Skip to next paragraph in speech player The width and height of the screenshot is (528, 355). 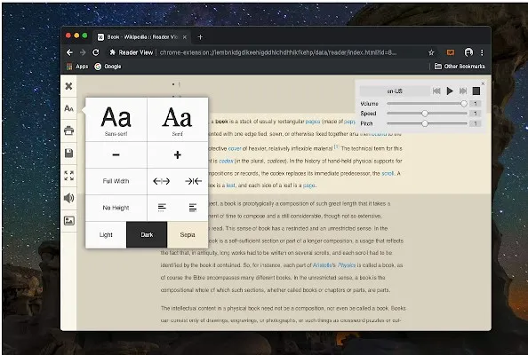click(x=463, y=91)
